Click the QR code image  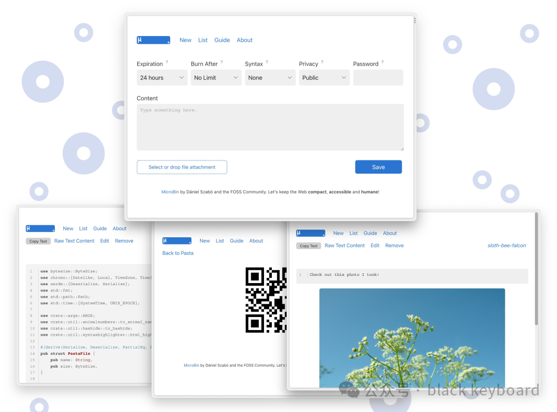pos(266,300)
